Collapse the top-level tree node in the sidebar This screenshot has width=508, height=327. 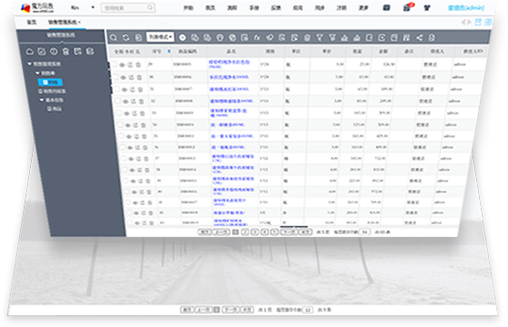(29, 64)
